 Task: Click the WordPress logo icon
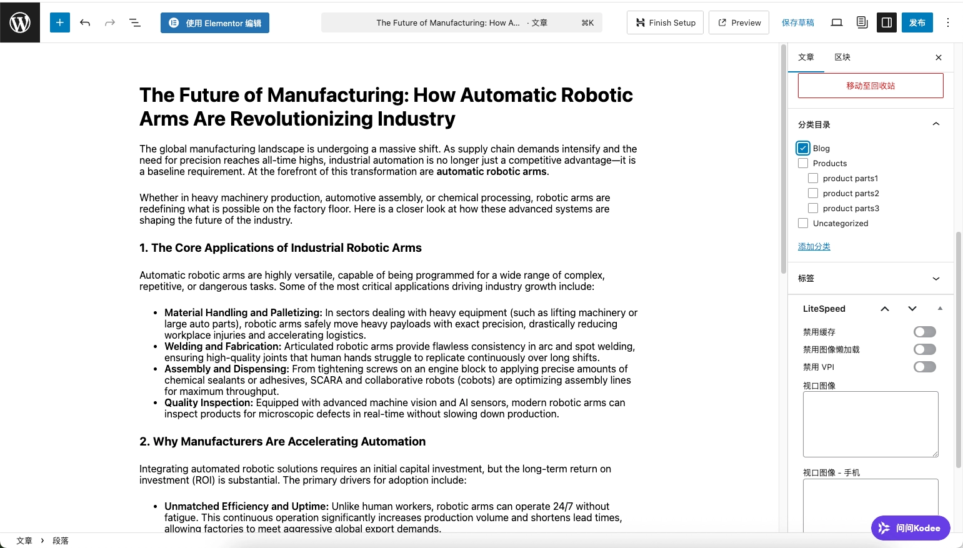point(20,22)
